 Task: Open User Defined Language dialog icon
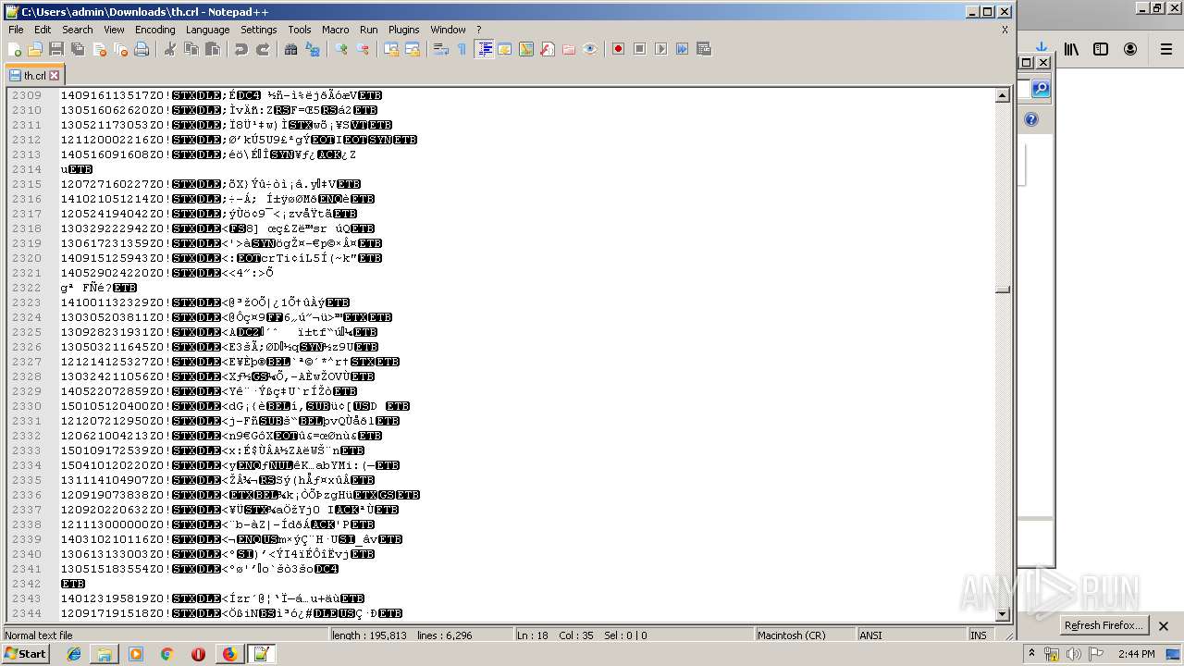(505, 49)
